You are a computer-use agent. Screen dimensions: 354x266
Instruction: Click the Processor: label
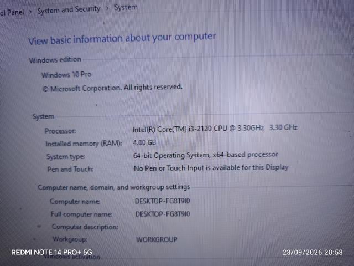pos(60,131)
